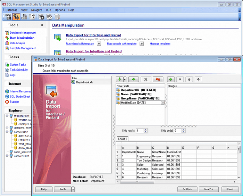243x196 pixels.
Task: Click green right arrow mapping button
Action: 133,79
